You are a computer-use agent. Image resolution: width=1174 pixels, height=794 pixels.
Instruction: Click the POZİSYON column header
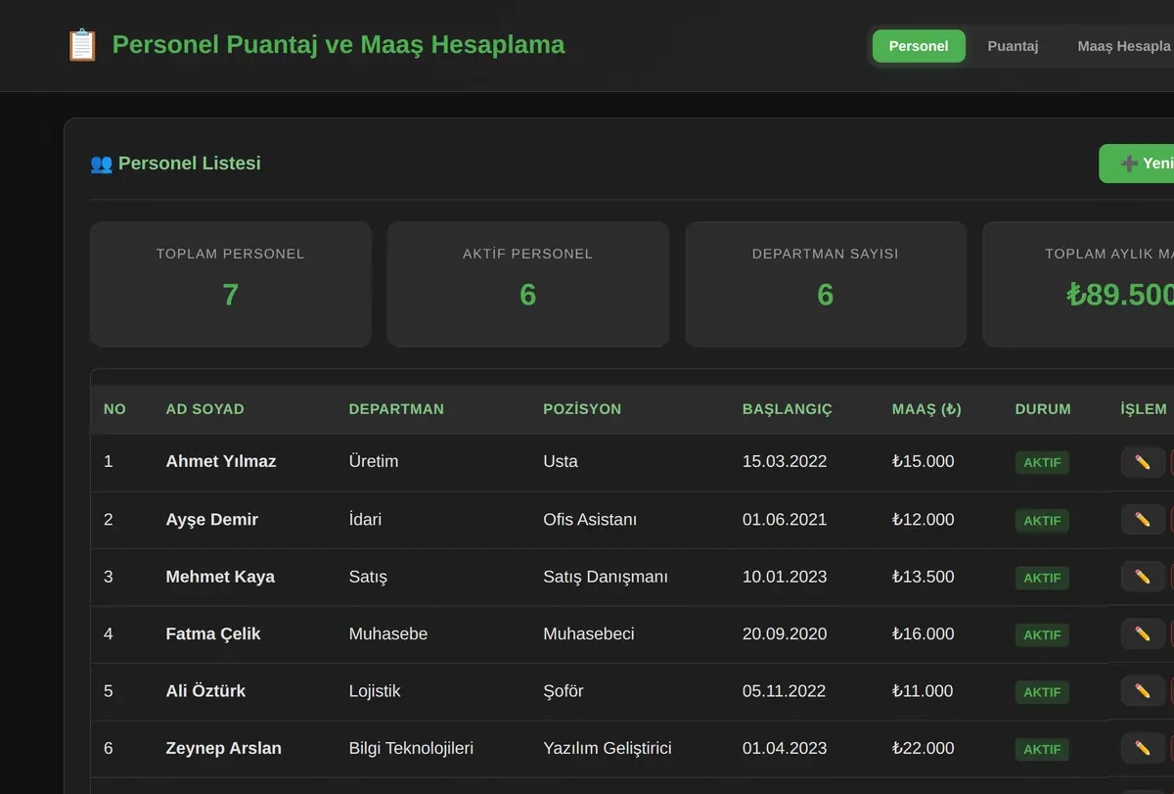pos(582,409)
